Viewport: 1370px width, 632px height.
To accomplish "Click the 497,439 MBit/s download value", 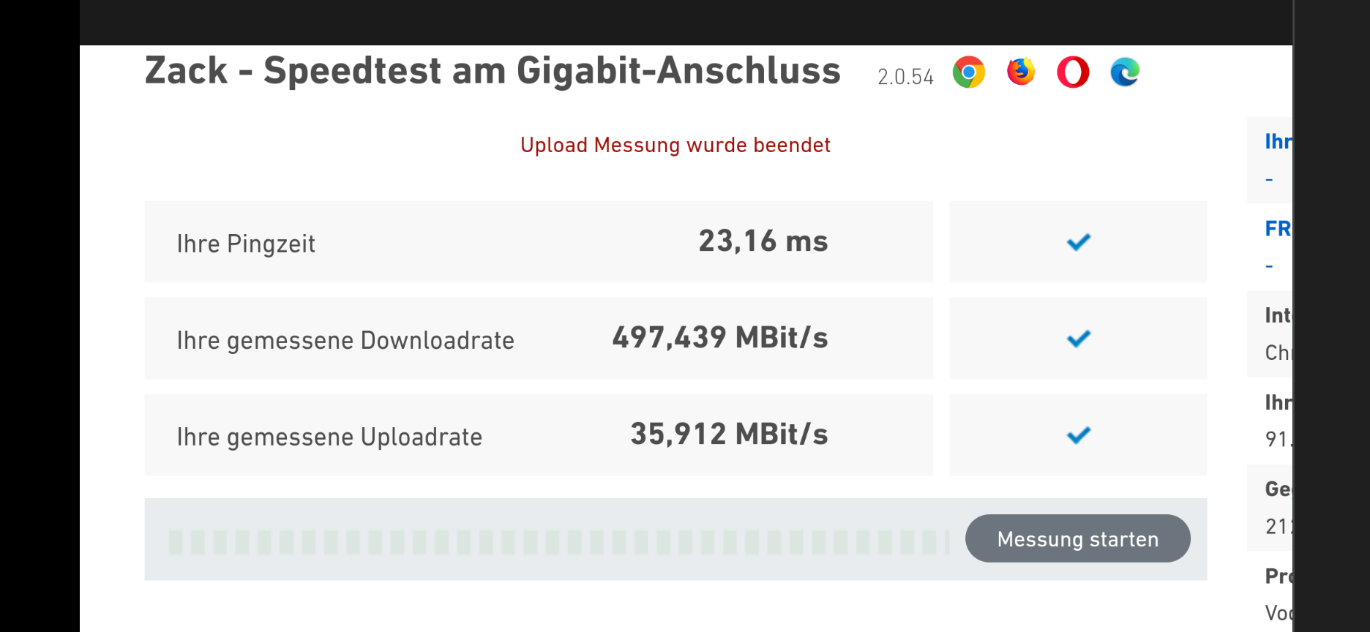I will tap(720, 338).
